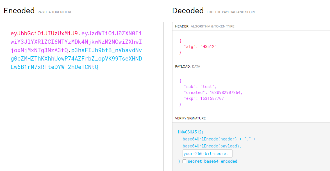Click the blue signature segment of the token

pos(76,59)
